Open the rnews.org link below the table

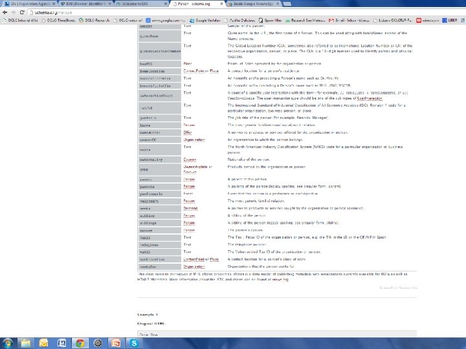tap(280, 279)
